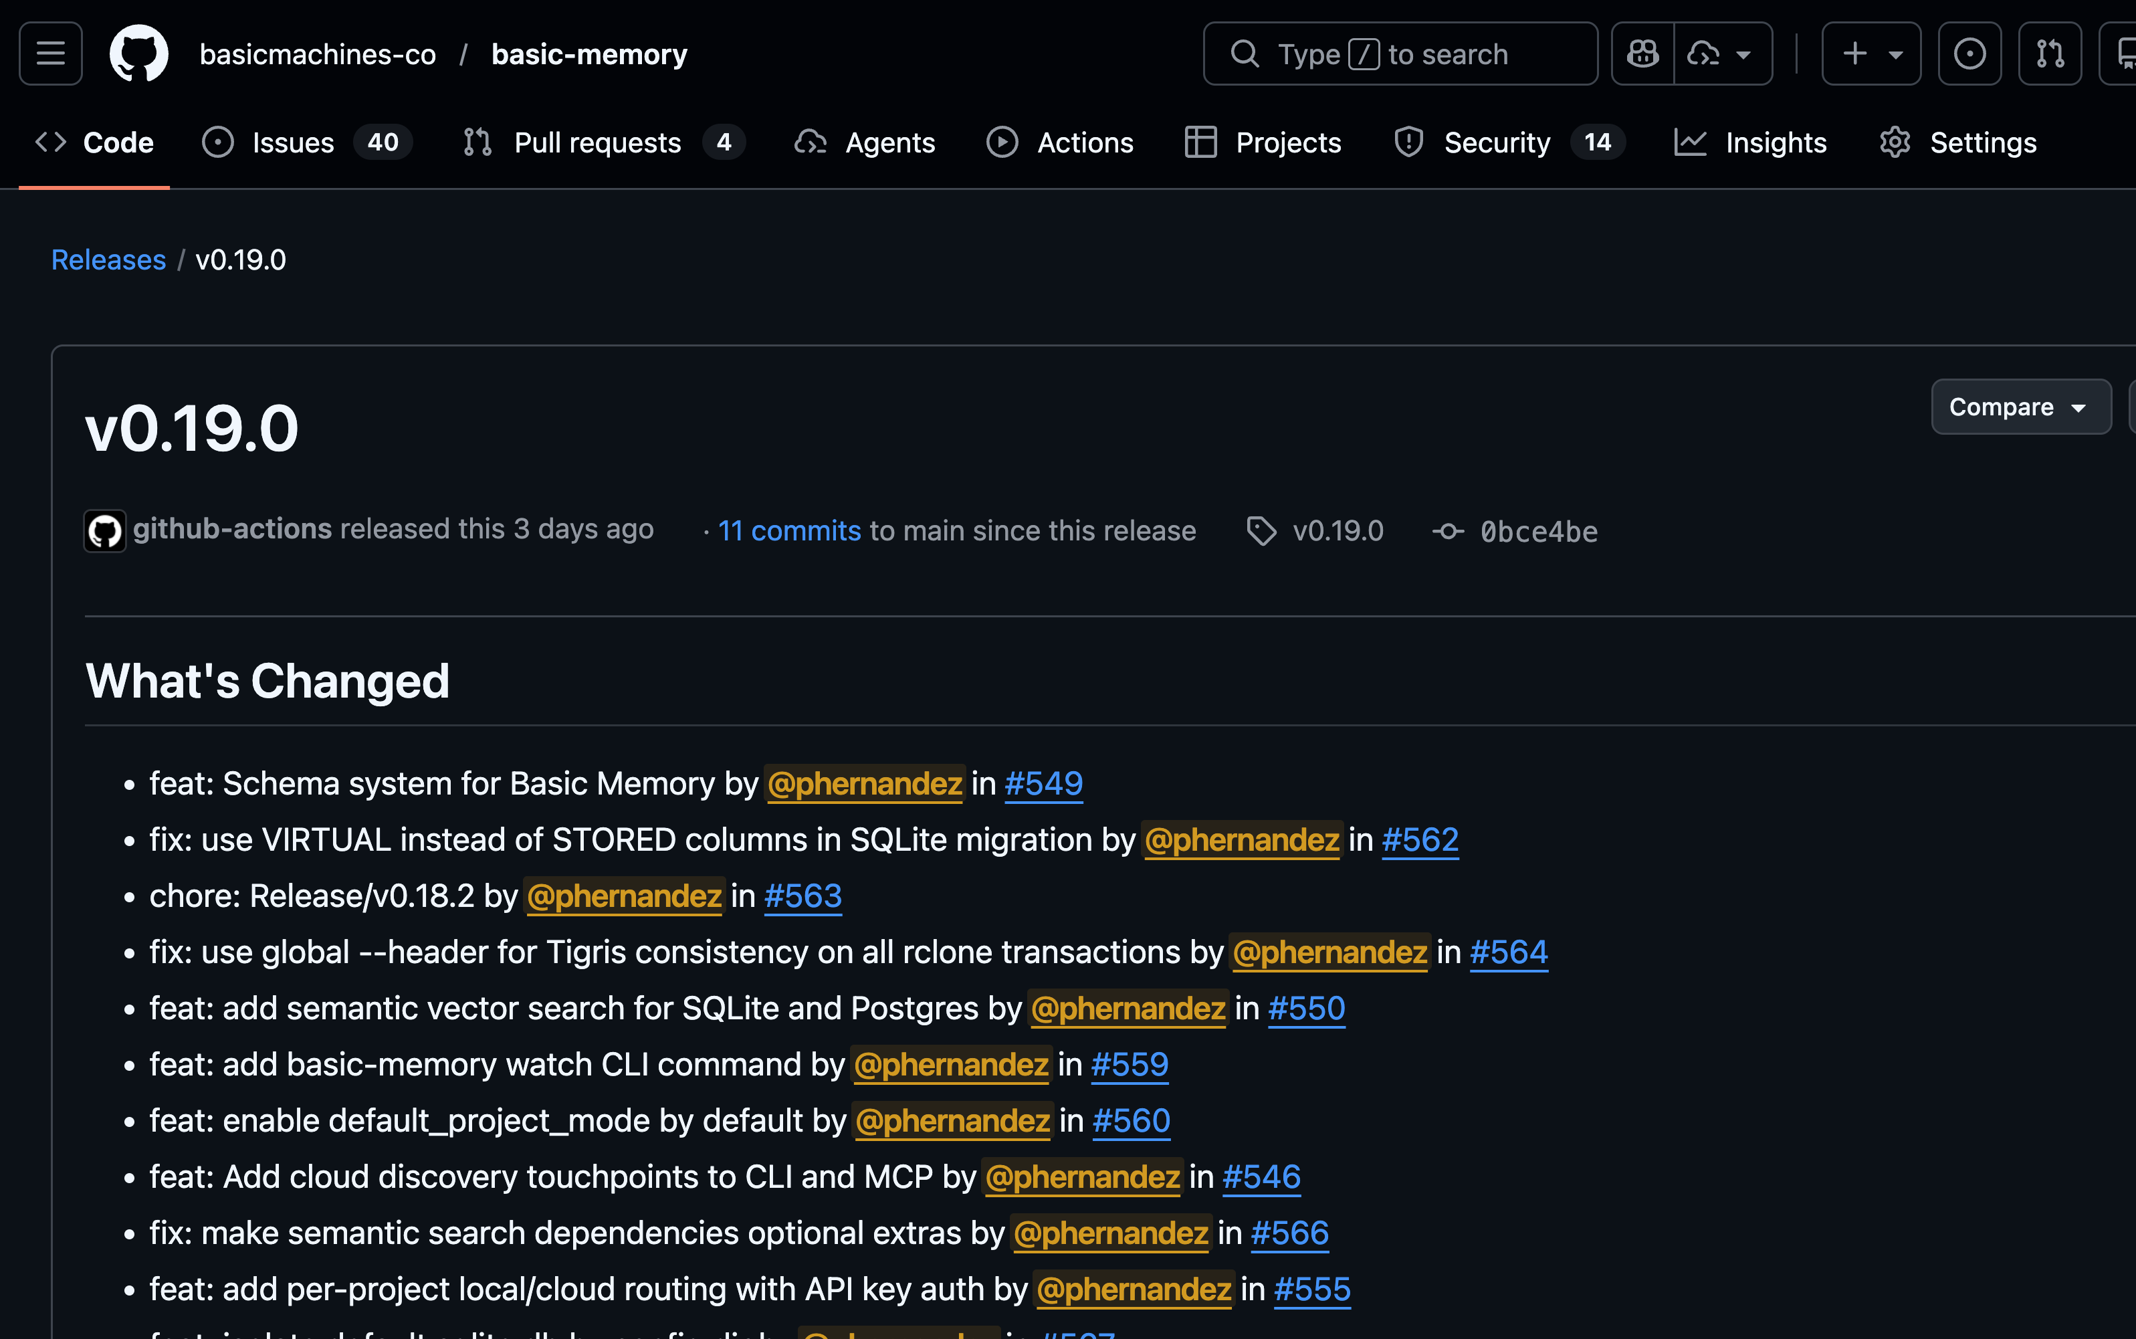
Task: Switch to the Code tab
Action: click(x=94, y=142)
